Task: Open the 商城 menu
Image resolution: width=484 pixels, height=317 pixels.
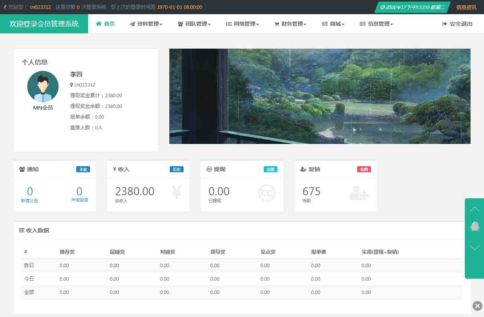Action: point(333,24)
